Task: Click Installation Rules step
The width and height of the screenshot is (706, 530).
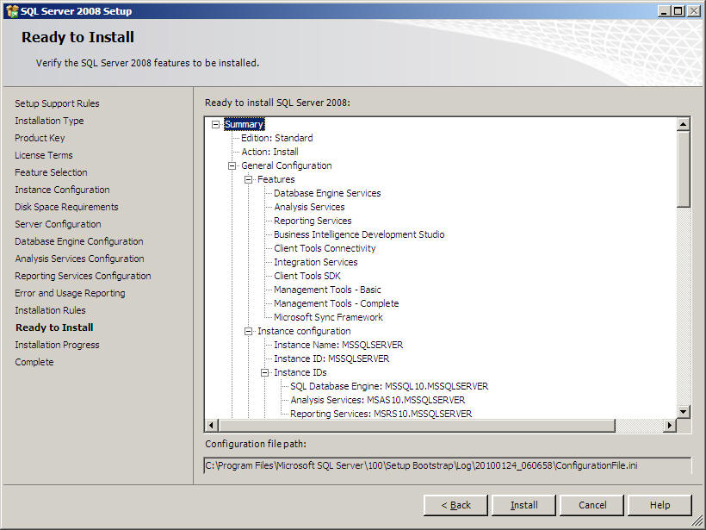Action: pyautogui.click(x=50, y=310)
